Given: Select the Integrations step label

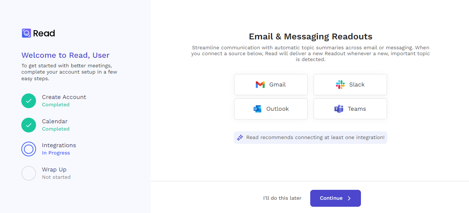Looking at the screenshot, I should coord(59,145).
